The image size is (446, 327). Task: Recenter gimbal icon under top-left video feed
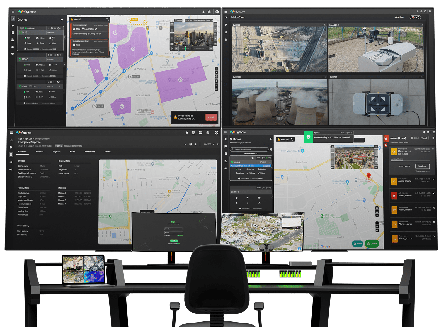pos(172,48)
